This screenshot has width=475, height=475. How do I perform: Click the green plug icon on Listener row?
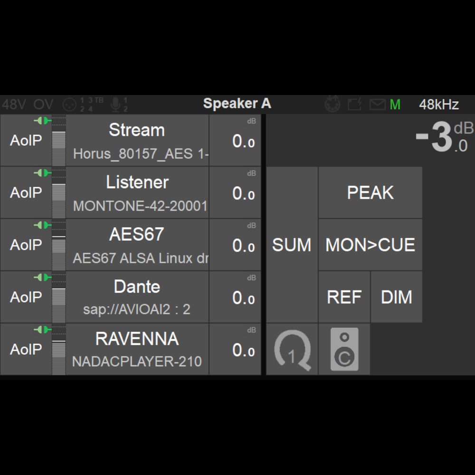coord(43,173)
